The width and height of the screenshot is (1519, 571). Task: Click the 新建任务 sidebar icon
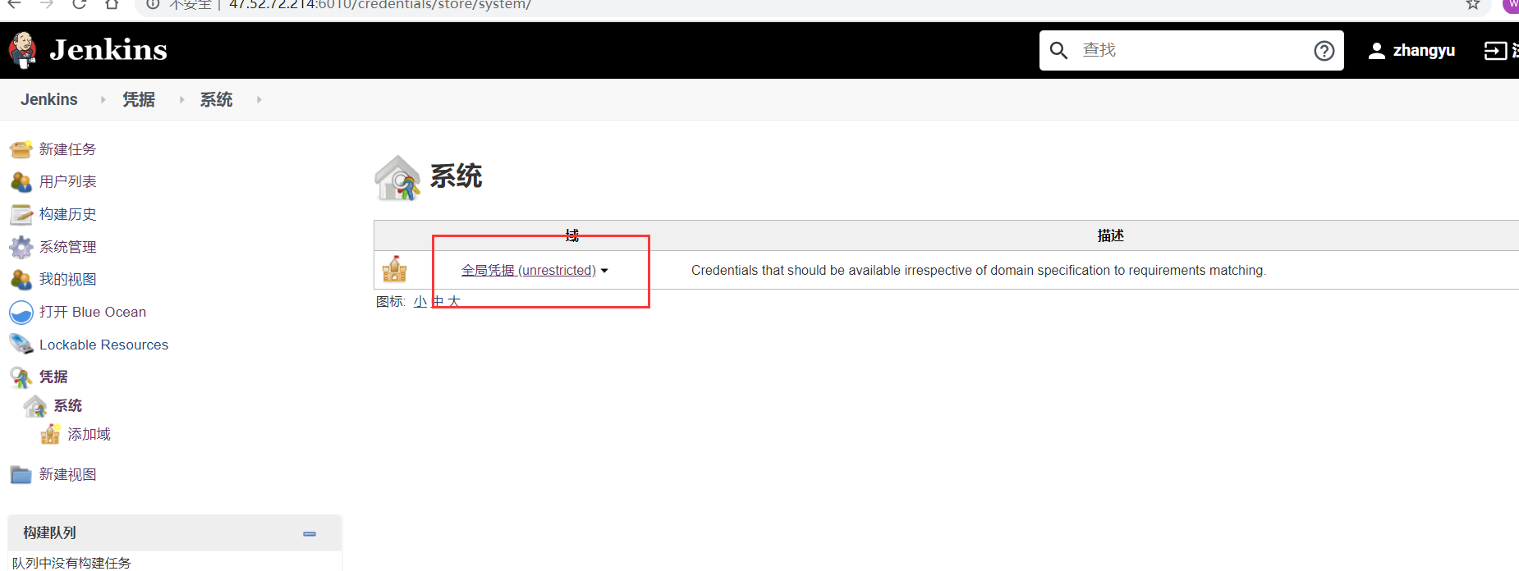point(21,149)
